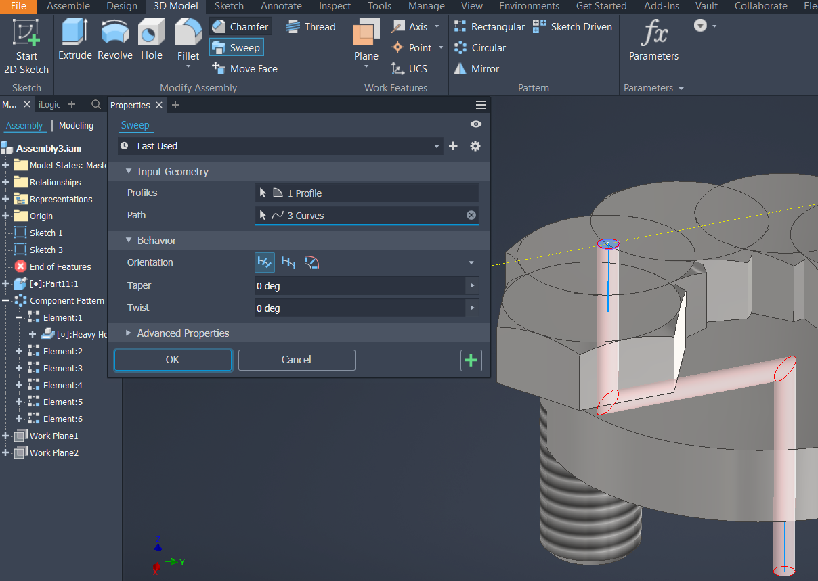Cancel the sweep operation

297,360
